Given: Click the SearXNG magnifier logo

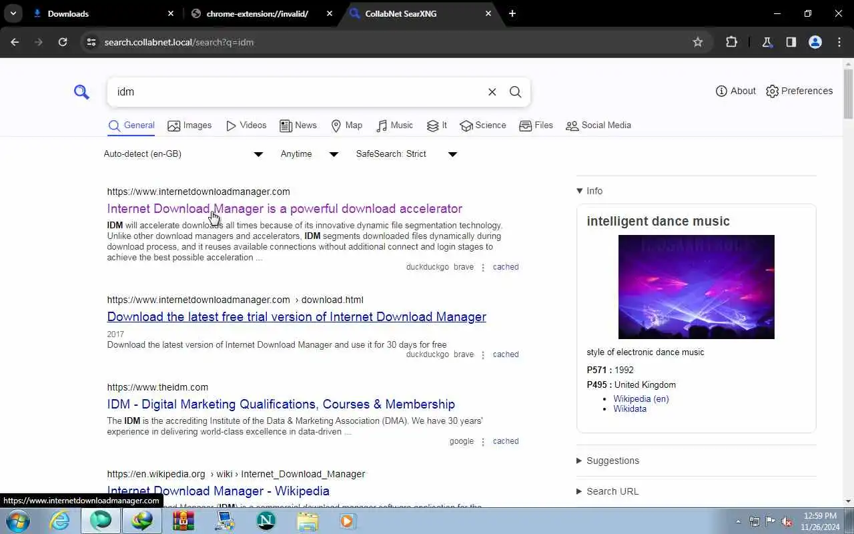Looking at the screenshot, I should [81, 92].
